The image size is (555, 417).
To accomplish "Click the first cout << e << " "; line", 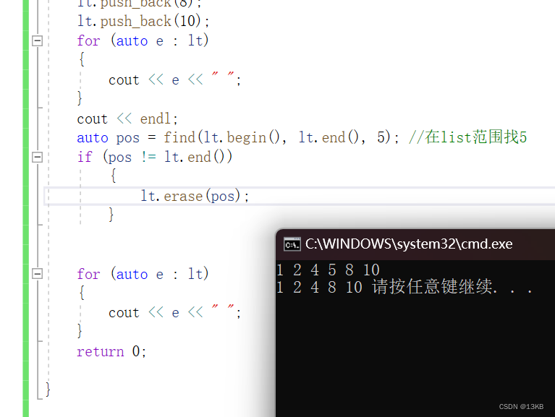I will [175, 79].
